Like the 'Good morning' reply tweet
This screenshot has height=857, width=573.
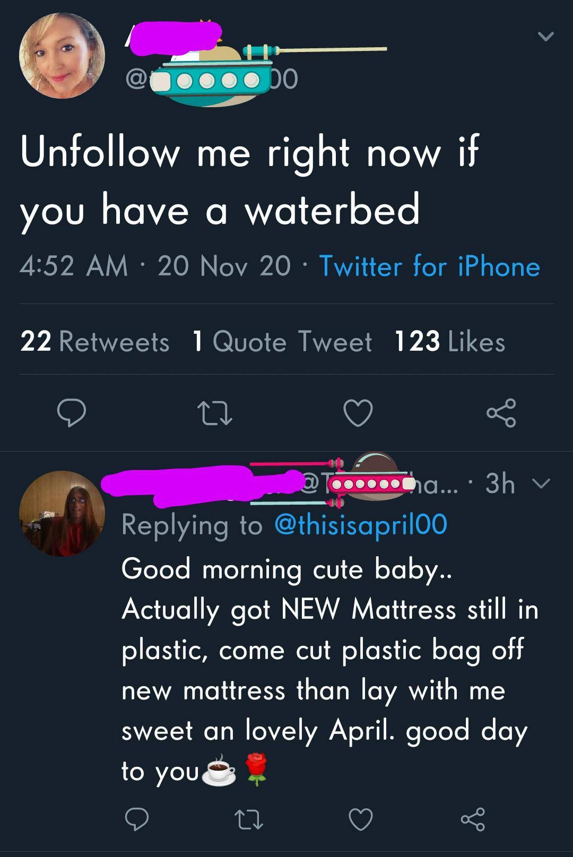tap(361, 819)
